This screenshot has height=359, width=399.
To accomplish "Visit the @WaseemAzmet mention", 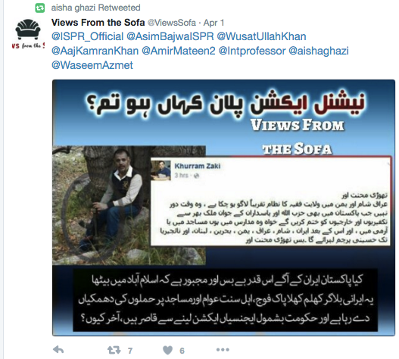I will pyautogui.click(x=92, y=65).
